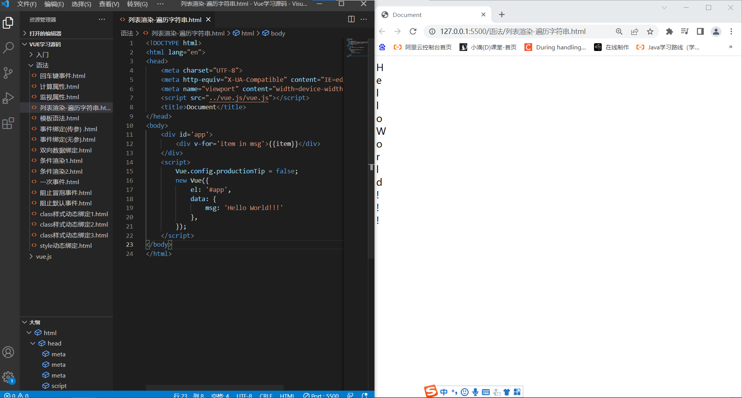Open Chrome three-dot menu
The width and height of the screenshot is (742, 398).
click(x=731, y=32)
